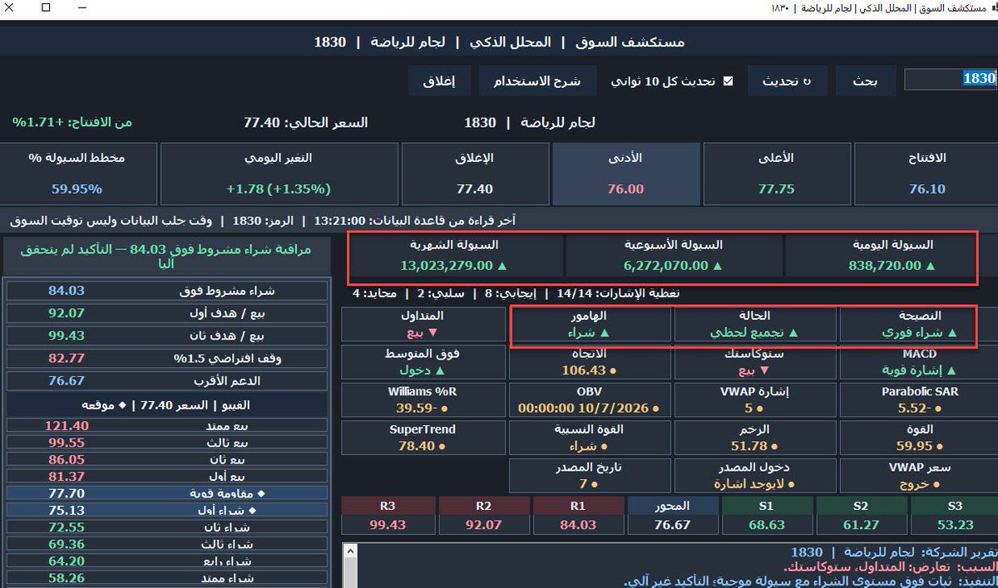The height and width of the screenshot is (588, 998).
Task: Click the Fibonacci بيع ثالث row 99.55
Action: 167,443
